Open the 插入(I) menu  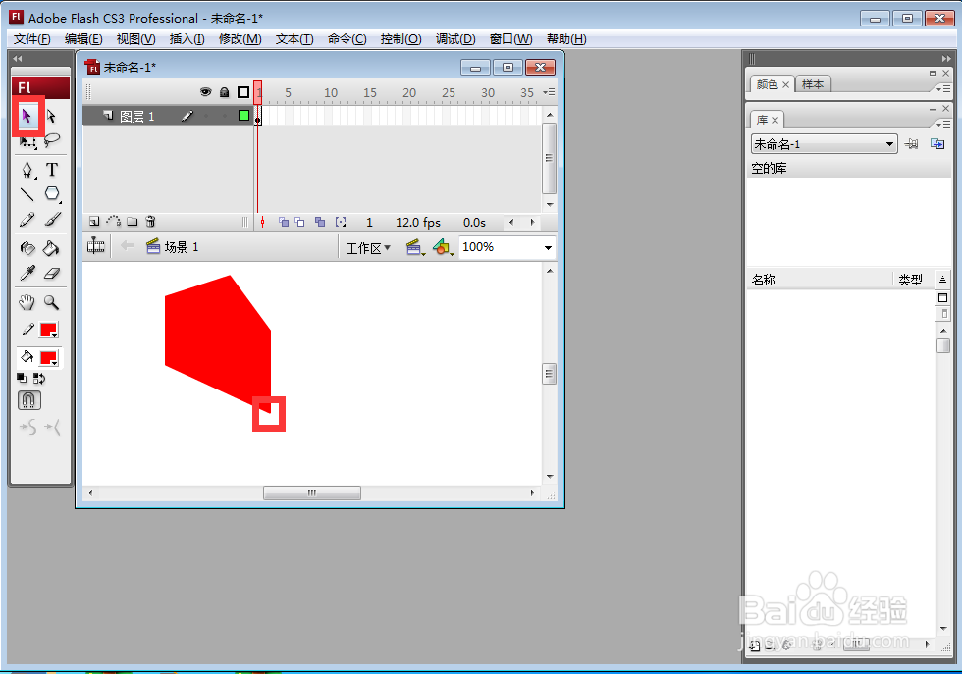pos(187,39)
